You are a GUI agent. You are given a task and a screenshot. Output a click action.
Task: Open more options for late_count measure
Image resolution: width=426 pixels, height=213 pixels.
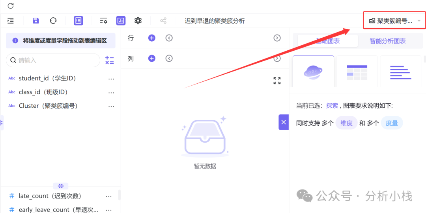pyautogui.click(x=109, y=196)
